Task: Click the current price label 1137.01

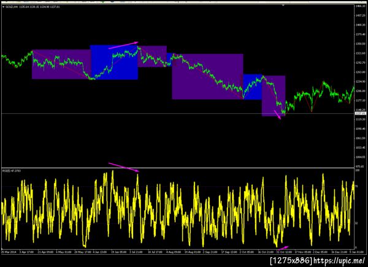Action: click(361, 113)
